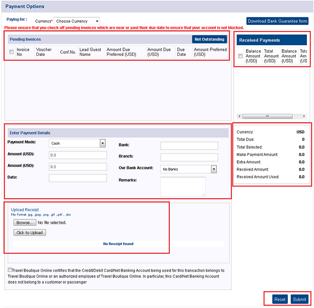The width and height of the screenshot is (314, 308).
Task: Tick the Travel Boutique Online certification checkbox
Action: pos(10,270)
